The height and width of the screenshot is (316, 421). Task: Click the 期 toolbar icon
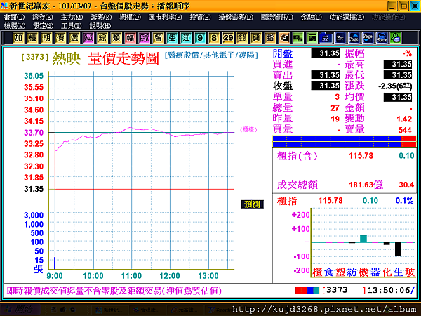(x=46, y=38)
